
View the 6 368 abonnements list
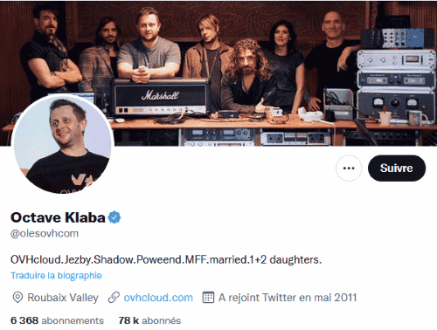click(57, 320)
